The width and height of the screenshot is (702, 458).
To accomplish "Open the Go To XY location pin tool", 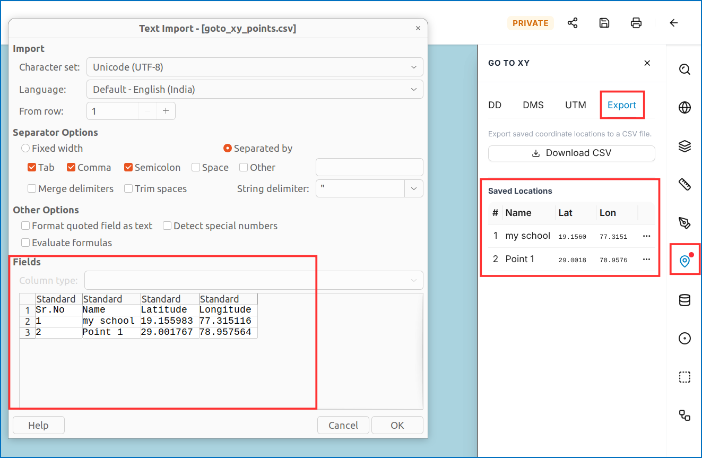I will pos(685,261).
